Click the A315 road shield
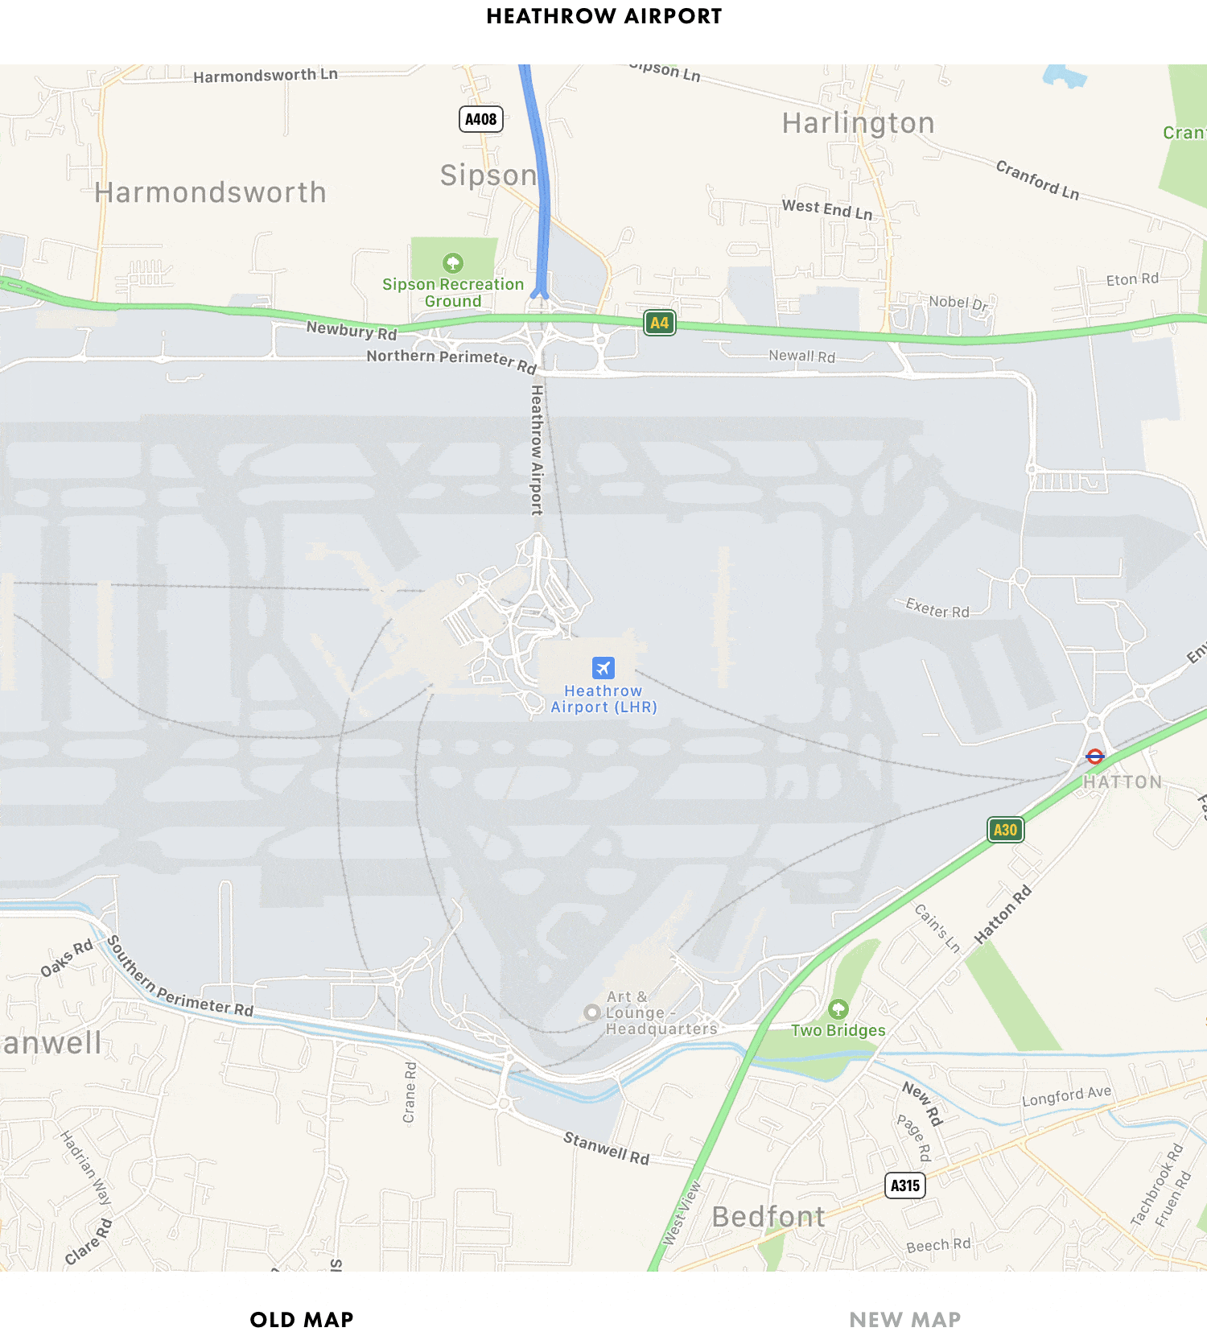Viewport: 1207px width, 1336px height. (x=905, y=1185)
